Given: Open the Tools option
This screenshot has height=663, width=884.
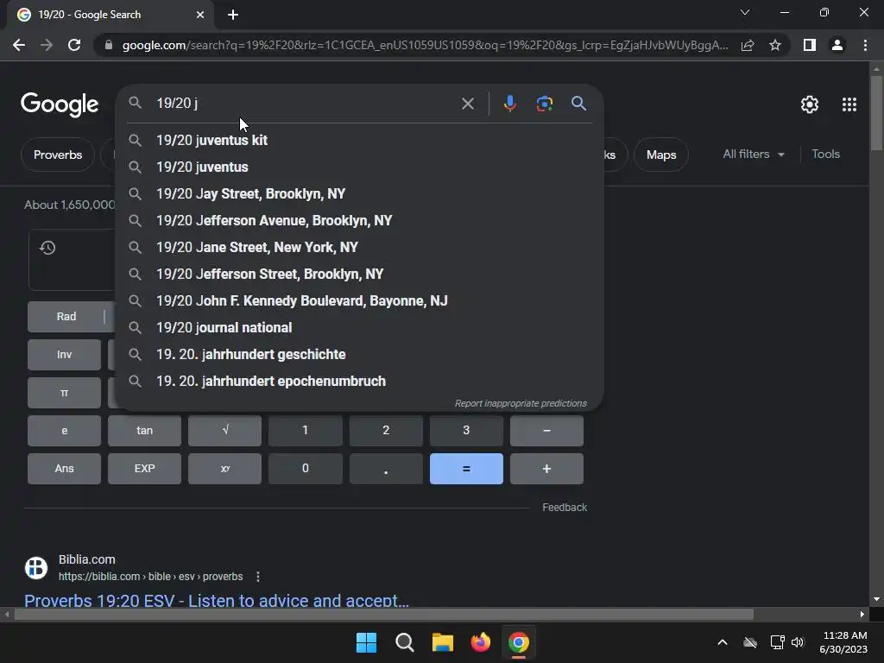Looking at the screenshot, I should tap(825, 154).
